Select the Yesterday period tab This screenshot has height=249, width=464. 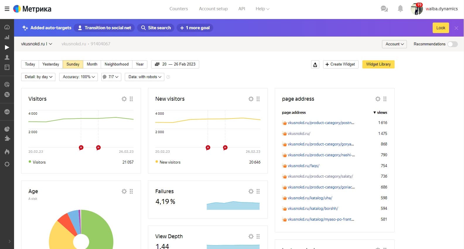click(x=51, y=64)
